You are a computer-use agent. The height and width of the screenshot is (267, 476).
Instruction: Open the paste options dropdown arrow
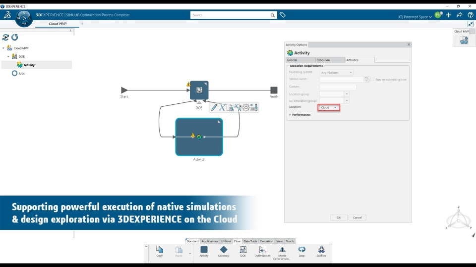[x=190, y=253]
